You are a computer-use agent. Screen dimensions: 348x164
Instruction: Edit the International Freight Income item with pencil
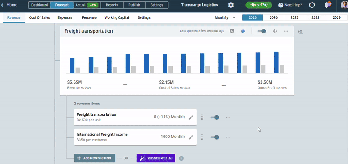[191, 137]
